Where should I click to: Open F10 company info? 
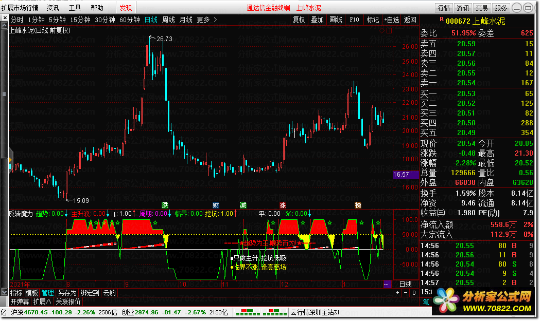point(354,20)
